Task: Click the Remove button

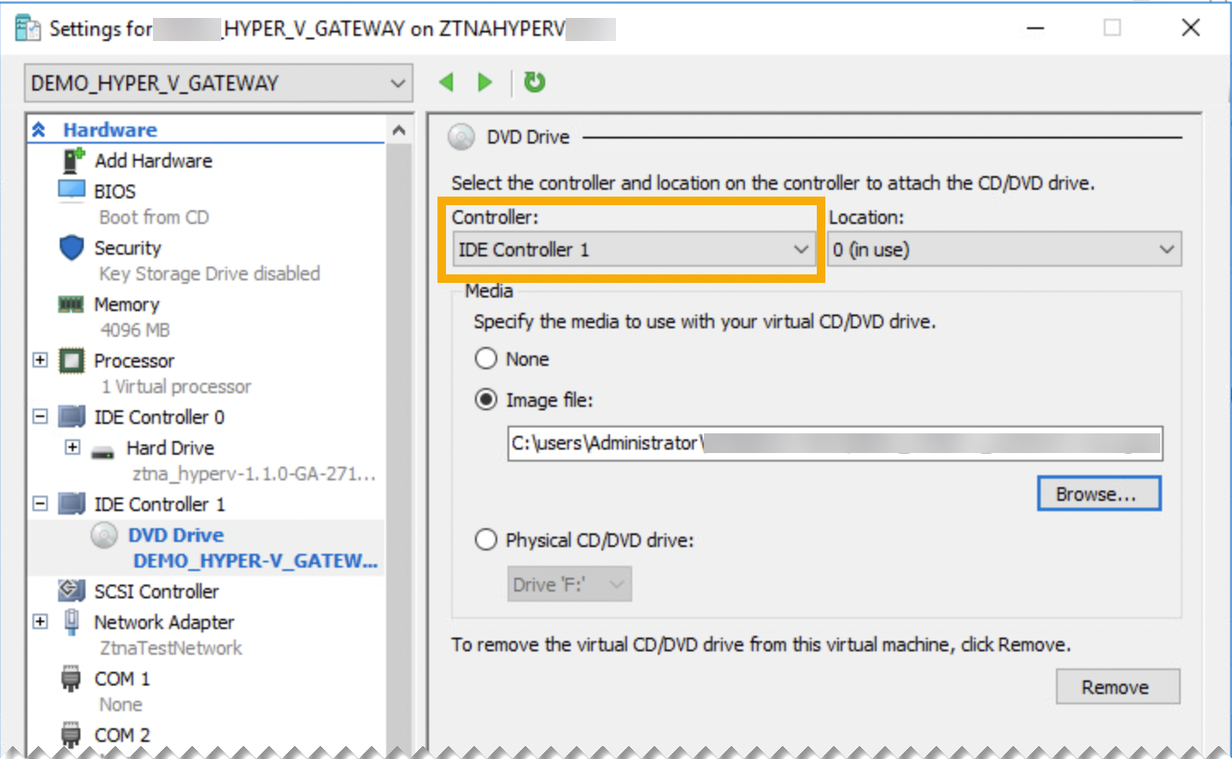Action: 1118,686
